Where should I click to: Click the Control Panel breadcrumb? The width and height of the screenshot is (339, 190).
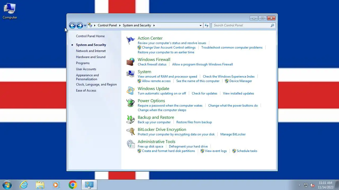pos(107,25)
